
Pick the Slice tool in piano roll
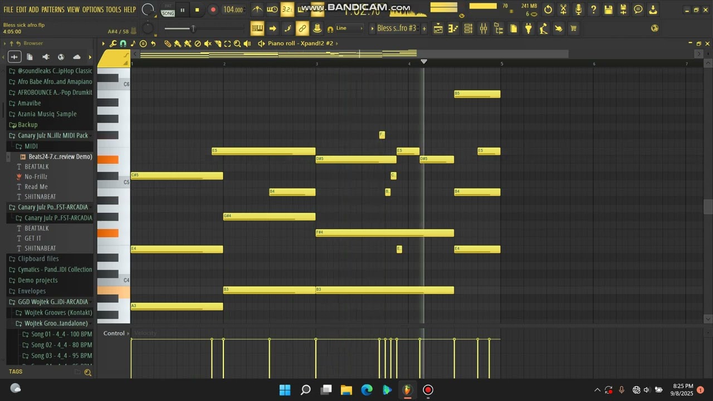[x=218, y=43]
